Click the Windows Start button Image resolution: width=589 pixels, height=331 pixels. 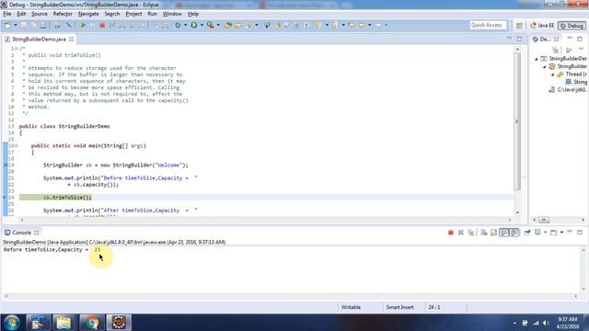(12, 323)
